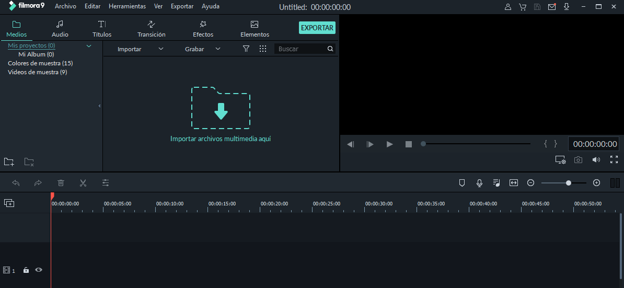Image resolution: width=624 pixels, height=288 pixels.
Task: Open the audio mixer icon
Action: 496,183
